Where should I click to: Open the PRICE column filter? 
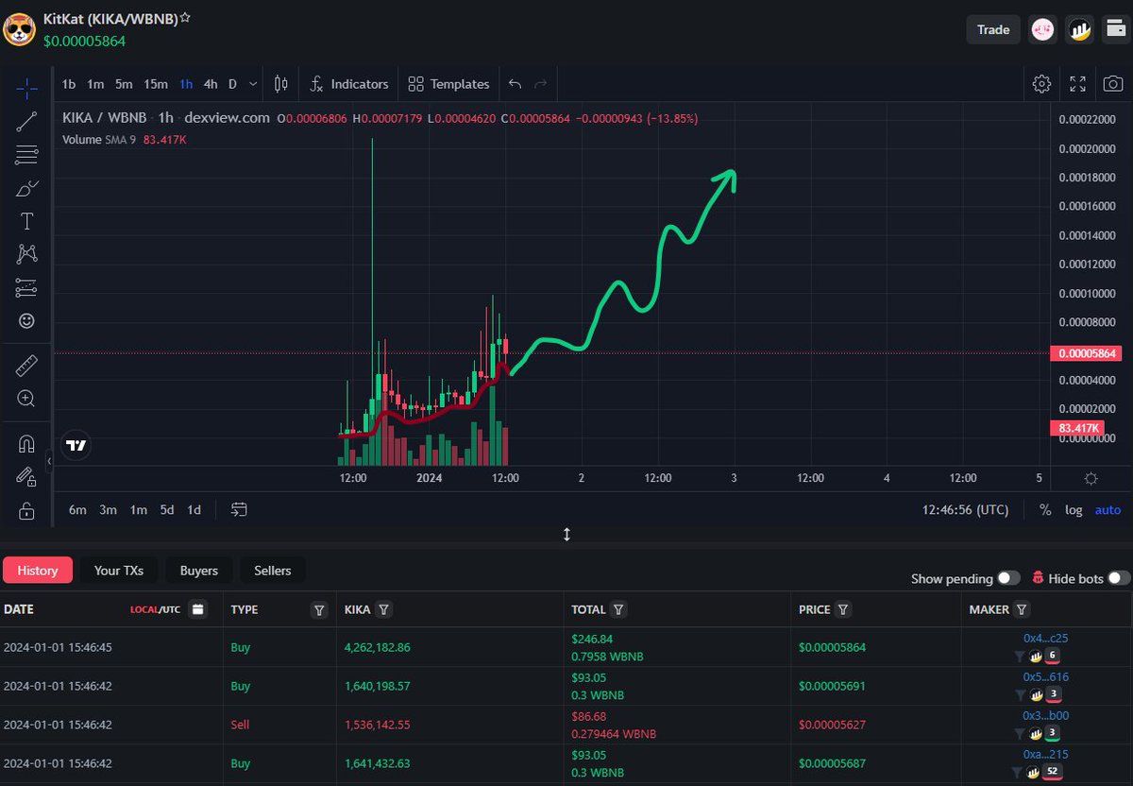843,610
